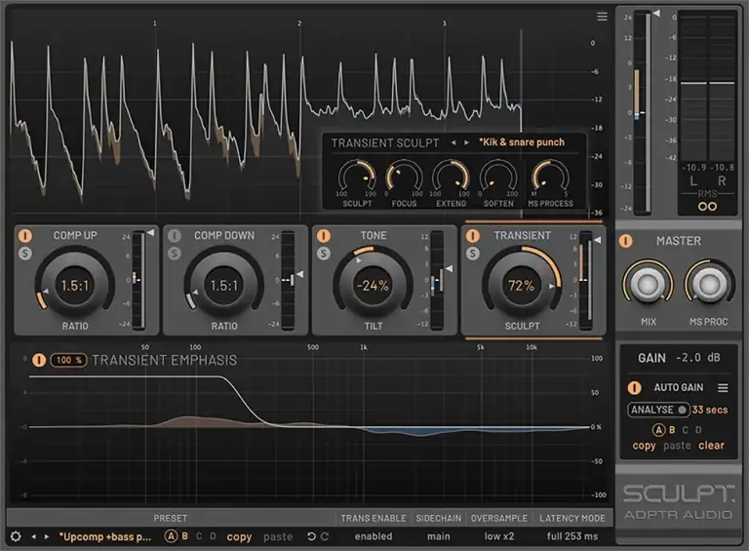Image resolution: width=749 pixels, height=551 pixels.
Task: Change Latency Mode 'full 253 ms'
Action: [x=572, y=536]
